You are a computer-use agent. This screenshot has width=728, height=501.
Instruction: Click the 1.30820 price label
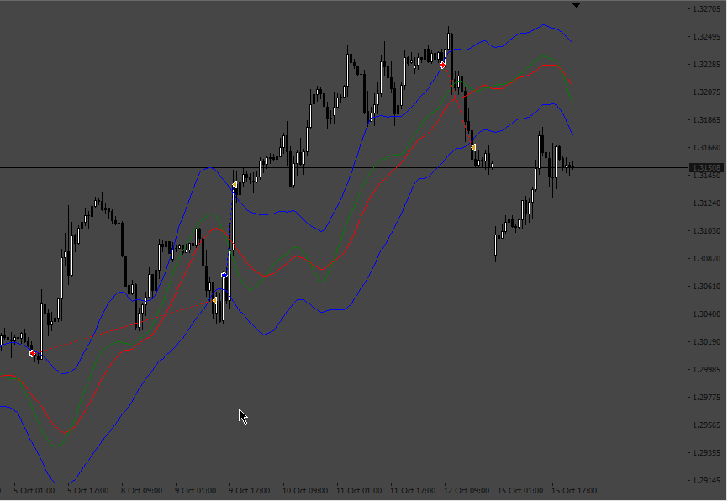706,259
